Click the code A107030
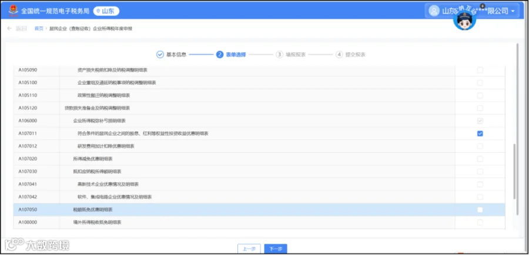Screen dimensions: 529x255 tap(28, 172)
